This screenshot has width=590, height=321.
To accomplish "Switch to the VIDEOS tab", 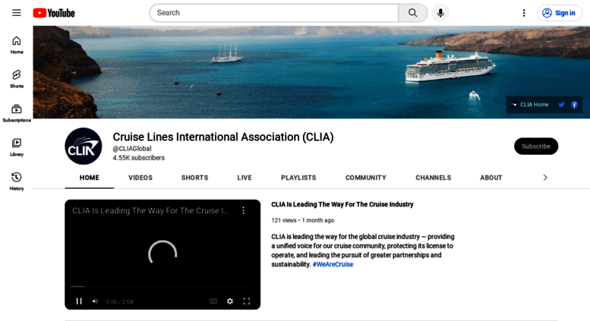I will click(140, 178).
